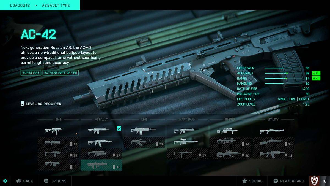
Task: Click the accuracy value 56
Action: [x=307, y=73]
